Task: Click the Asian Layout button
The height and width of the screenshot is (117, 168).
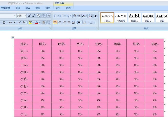Action: 84,16
